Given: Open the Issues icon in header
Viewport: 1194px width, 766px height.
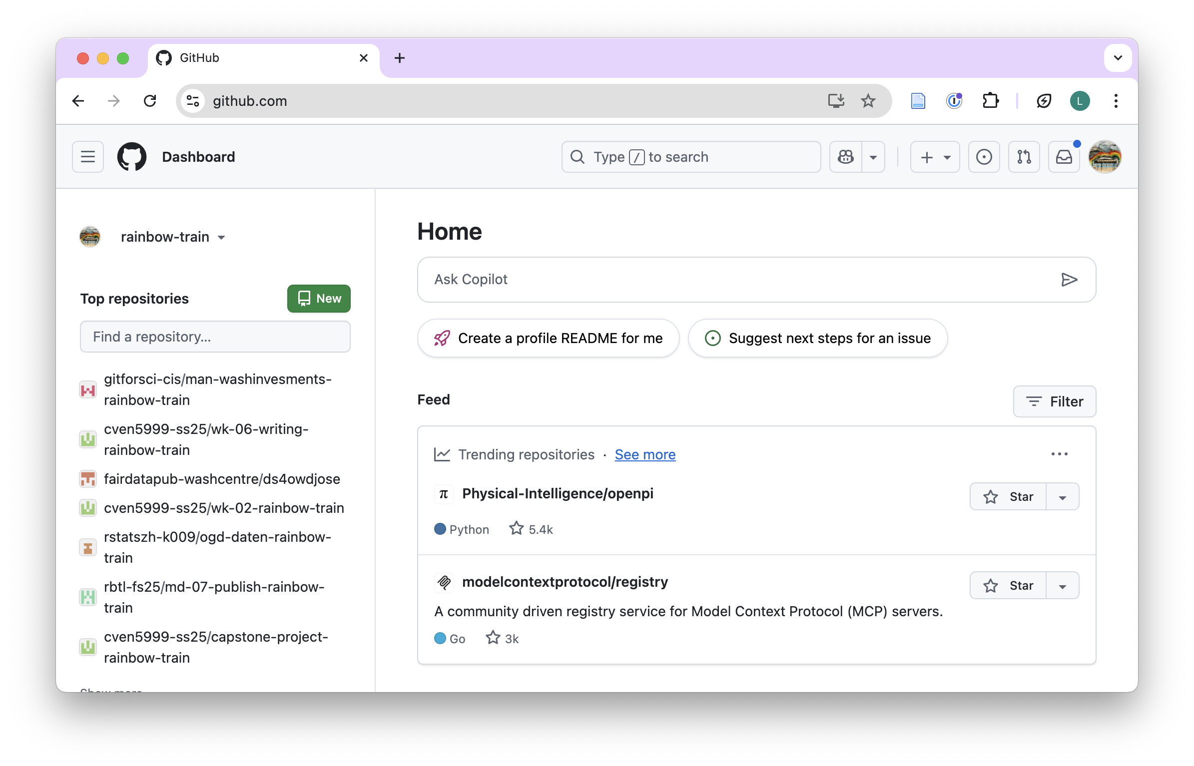Looking at the screenshot, I should [x=984, y=157].
